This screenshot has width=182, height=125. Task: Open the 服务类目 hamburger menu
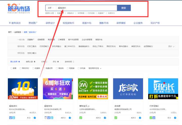pyautogui.click(x=10, y=23)
